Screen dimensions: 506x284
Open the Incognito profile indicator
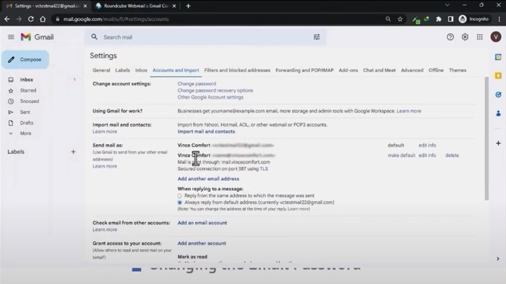[x=473, y=19]
